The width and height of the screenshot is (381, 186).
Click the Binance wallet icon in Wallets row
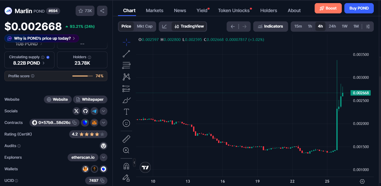94,169
